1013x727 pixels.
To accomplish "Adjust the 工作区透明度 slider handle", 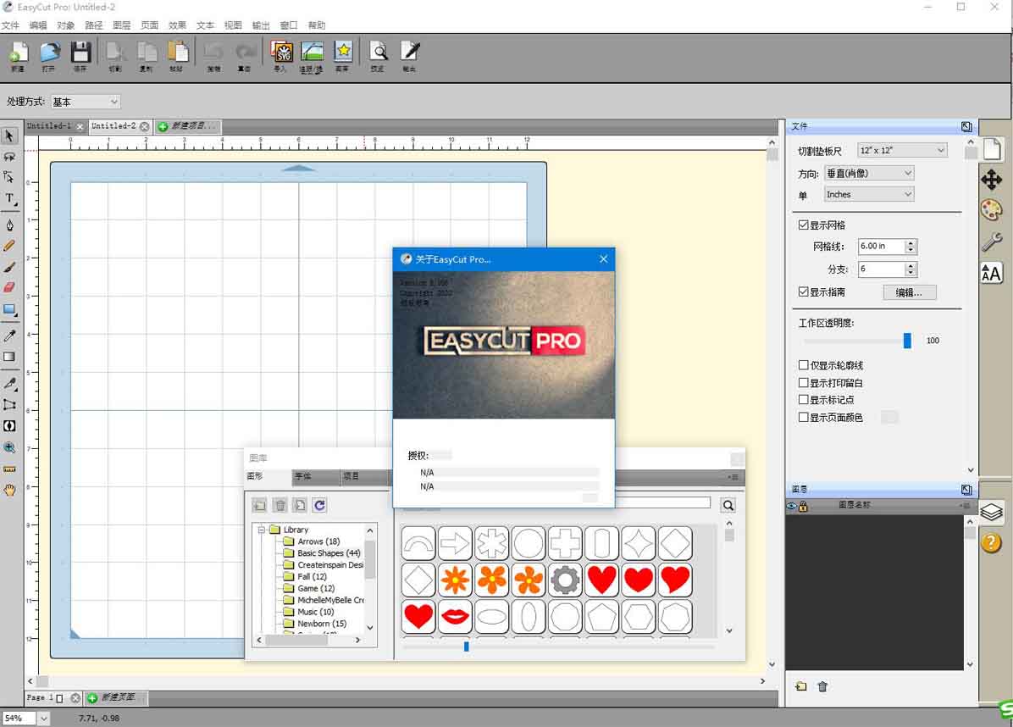I will tap(907, 341).
